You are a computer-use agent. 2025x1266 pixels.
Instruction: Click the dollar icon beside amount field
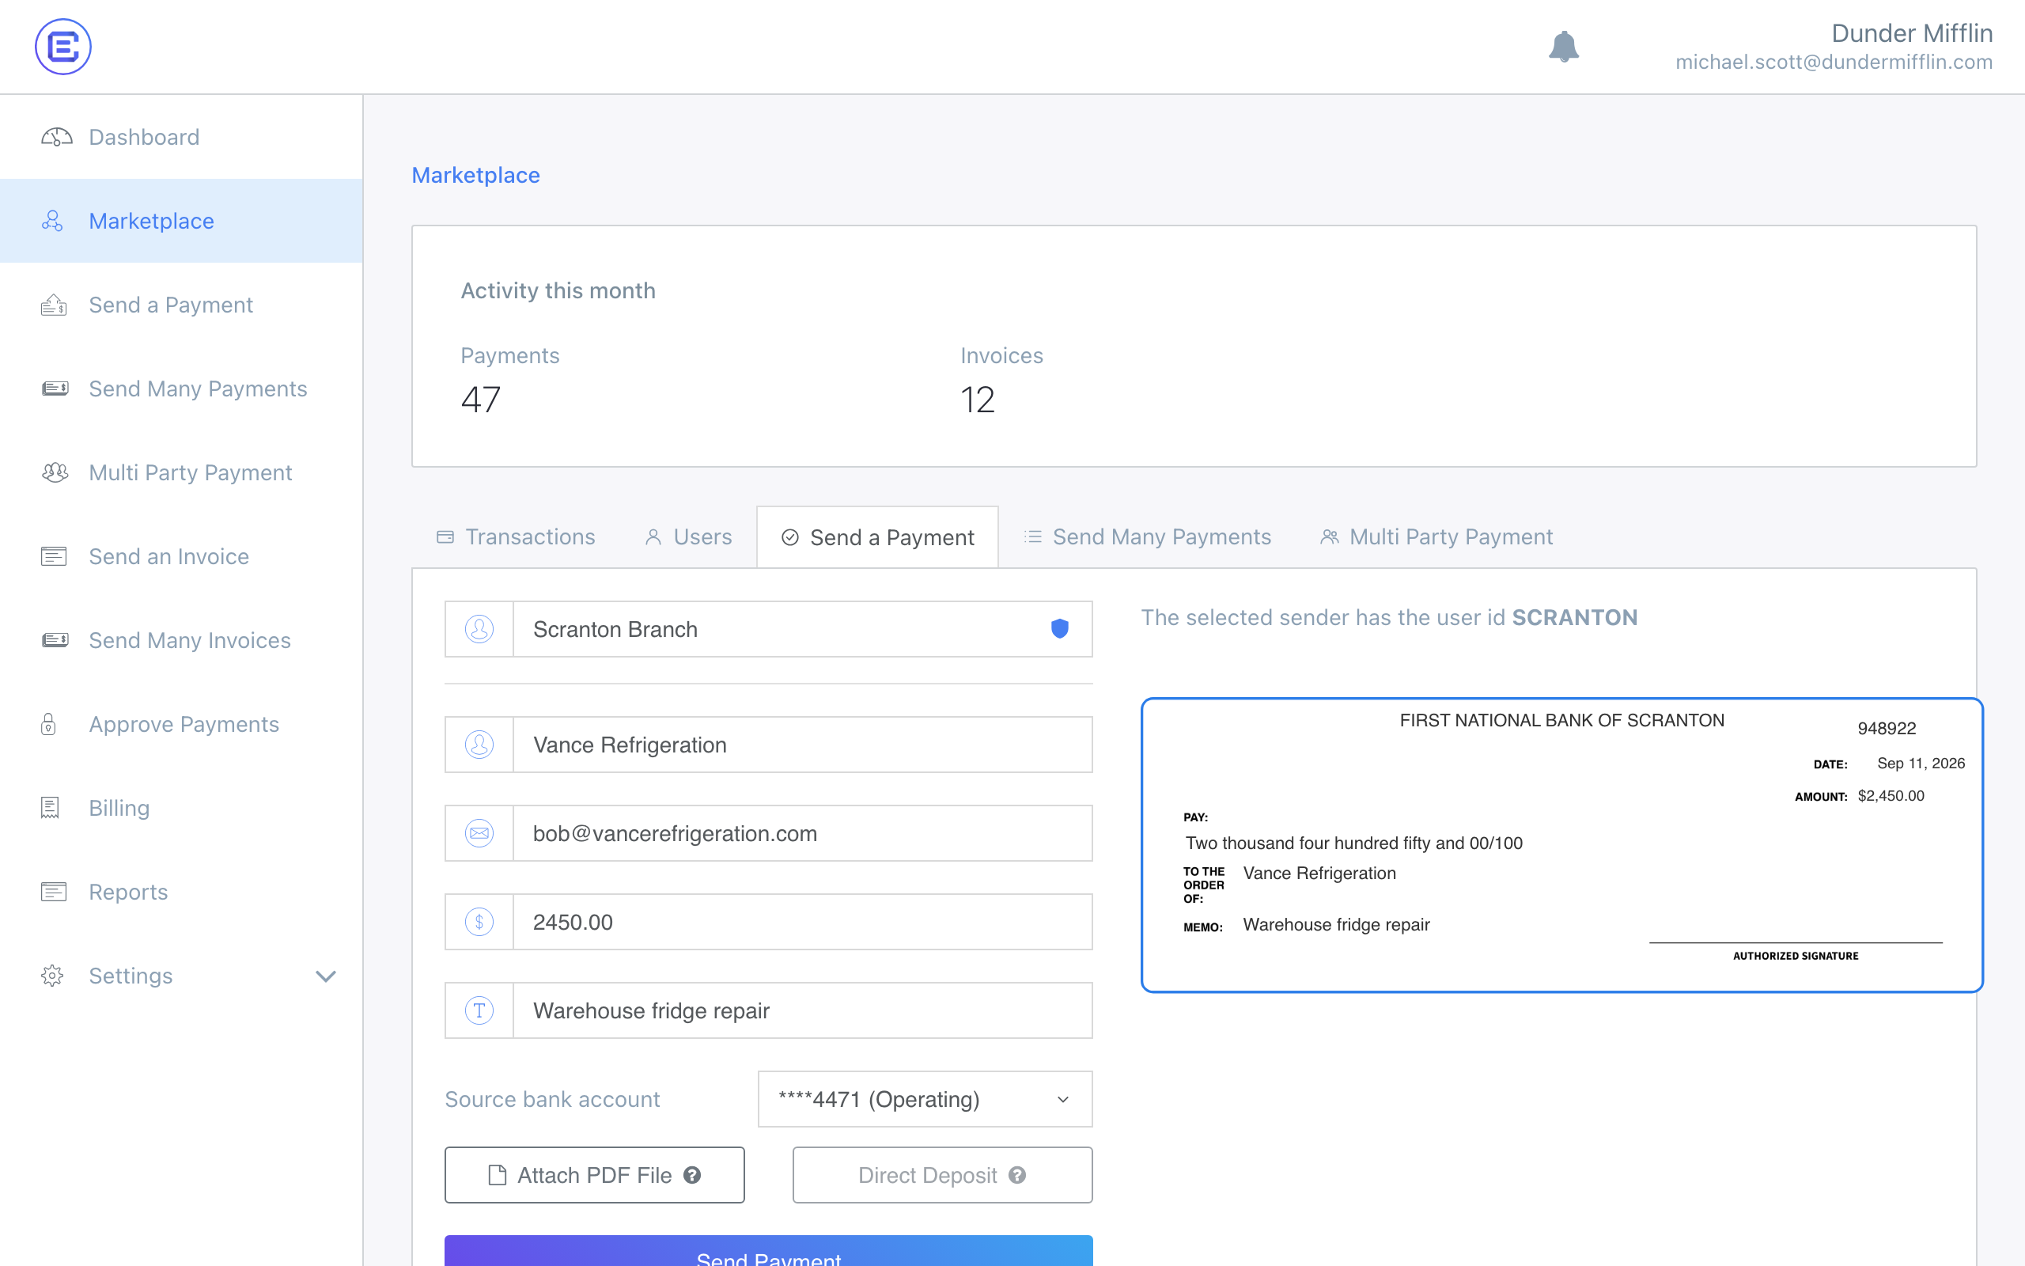(x=479, y=922)
